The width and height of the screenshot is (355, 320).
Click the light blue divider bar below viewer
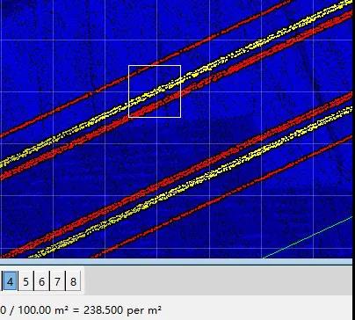point(177,262)
